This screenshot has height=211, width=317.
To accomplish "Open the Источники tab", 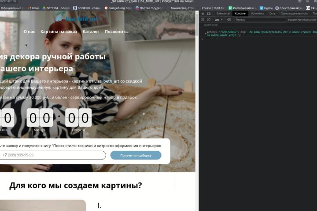I will tap(258, 14).
